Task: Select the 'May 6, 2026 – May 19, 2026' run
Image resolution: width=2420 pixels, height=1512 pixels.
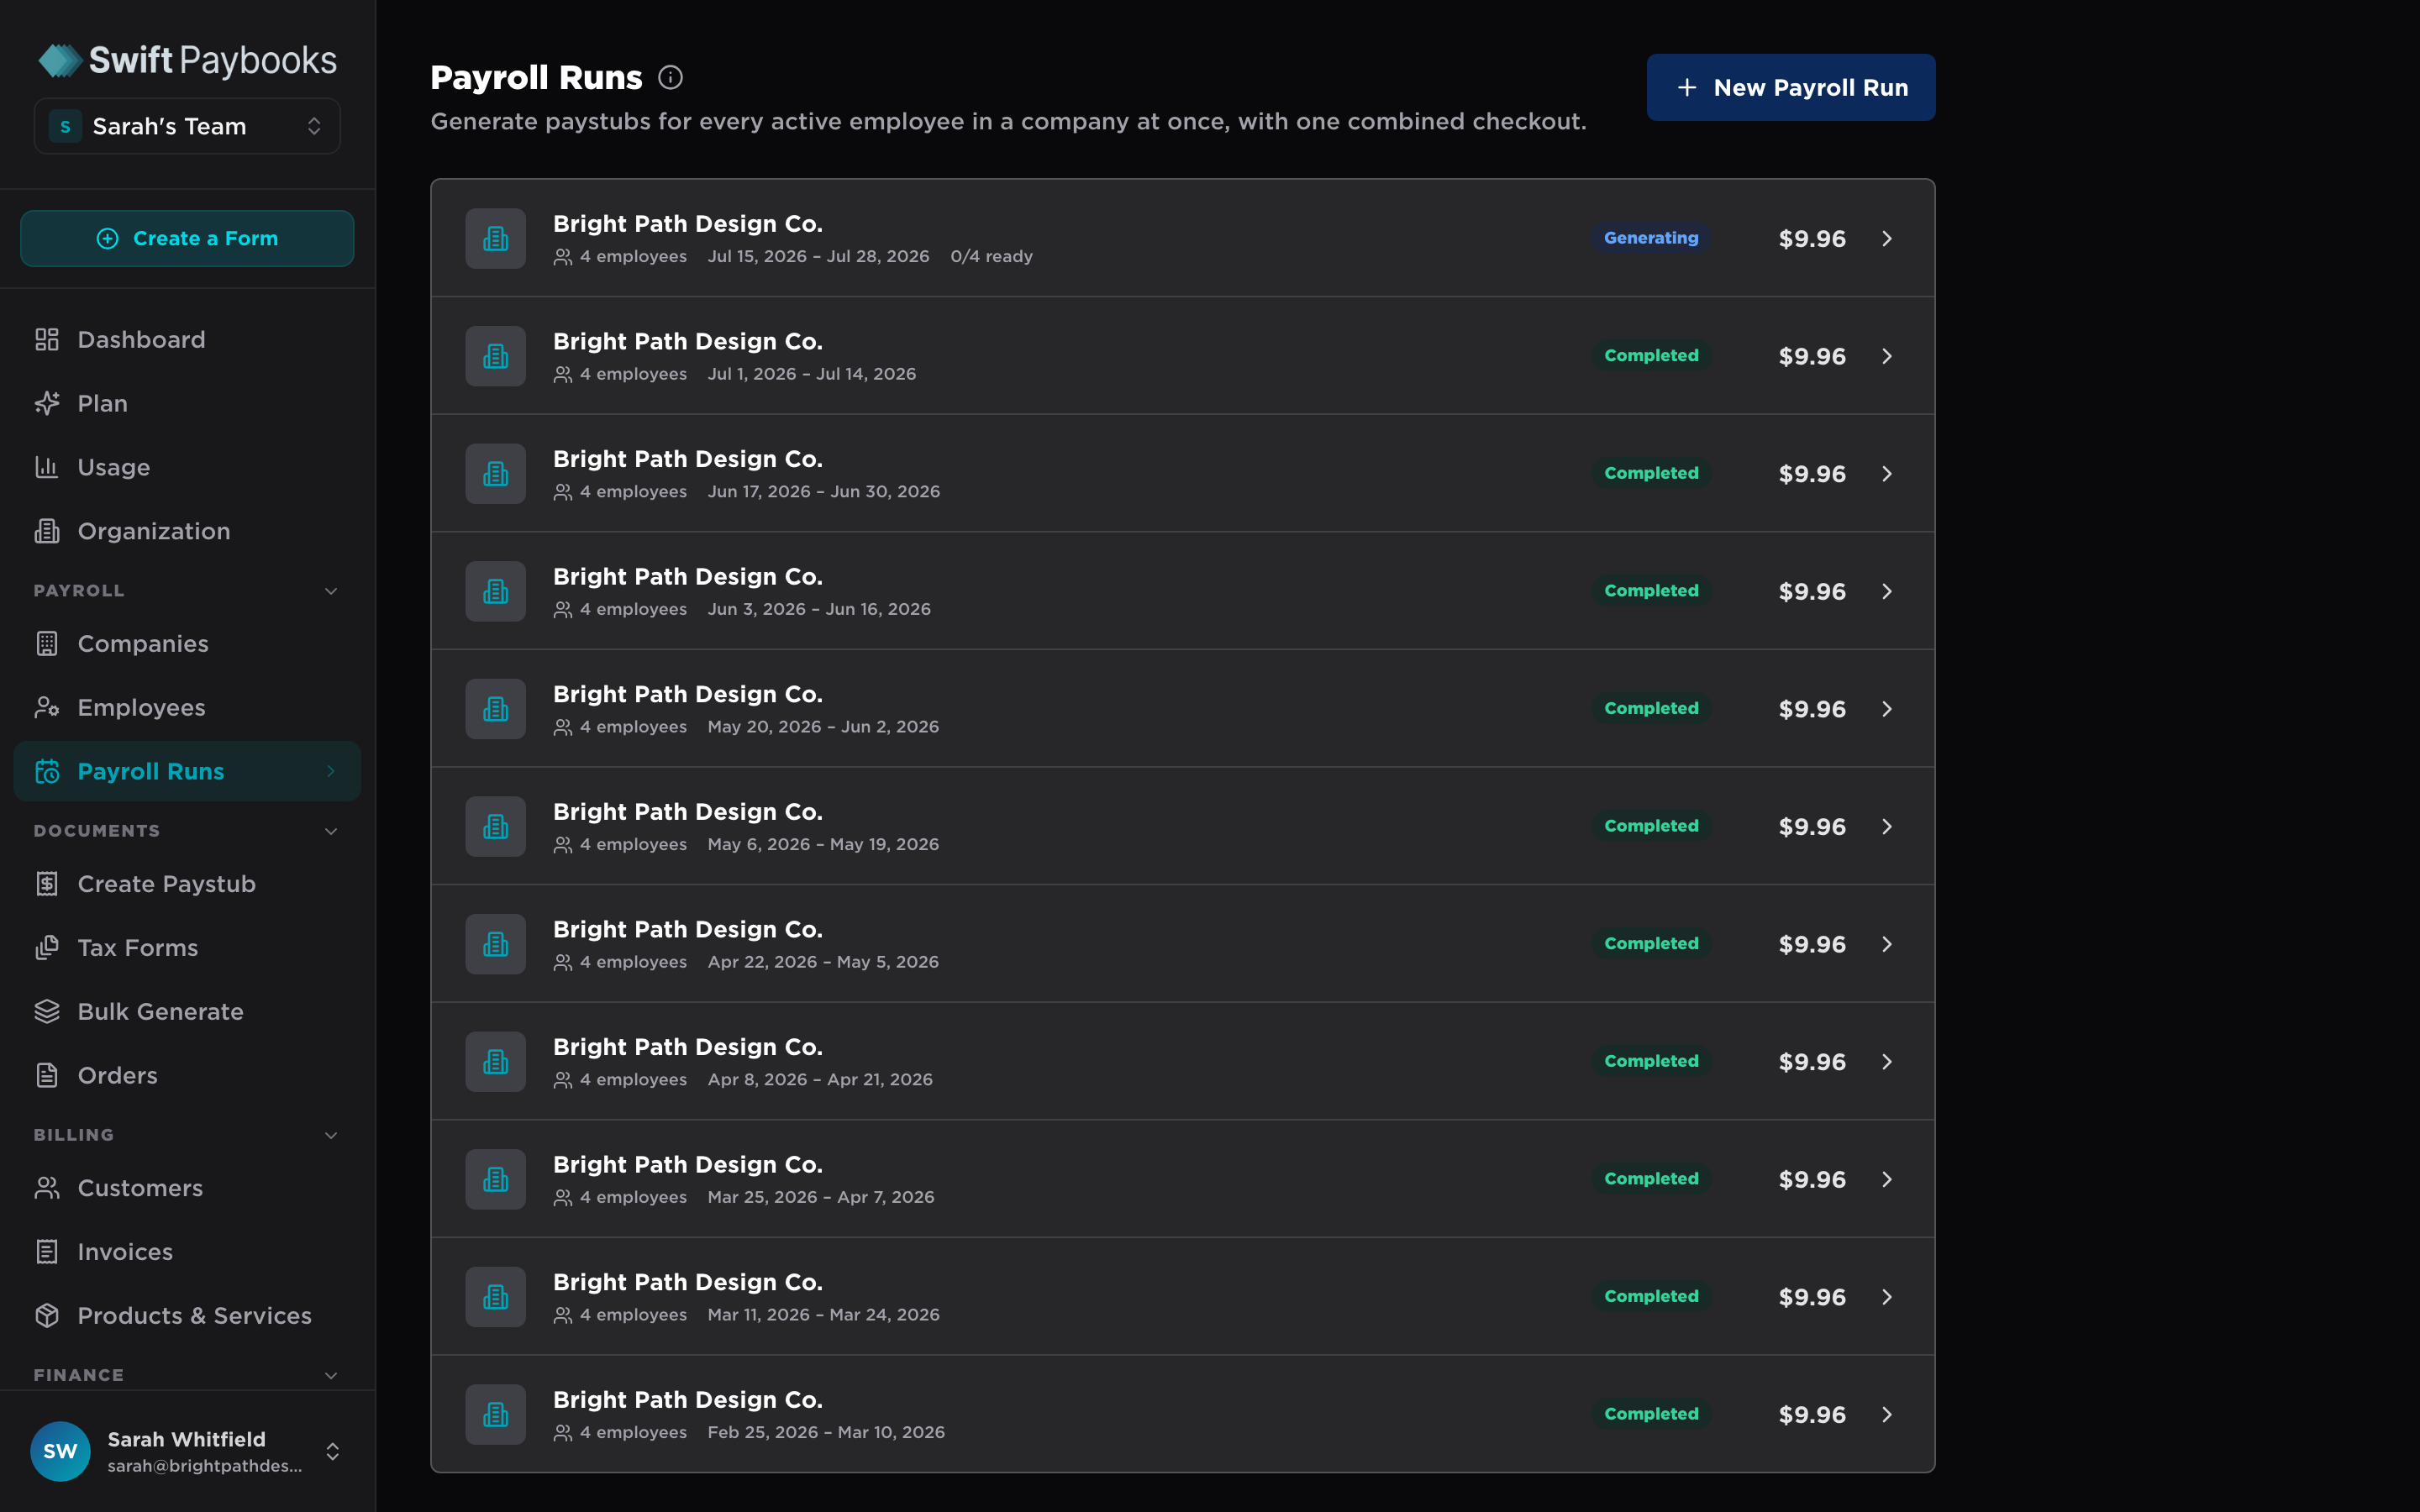Action: coord(1182,826)
